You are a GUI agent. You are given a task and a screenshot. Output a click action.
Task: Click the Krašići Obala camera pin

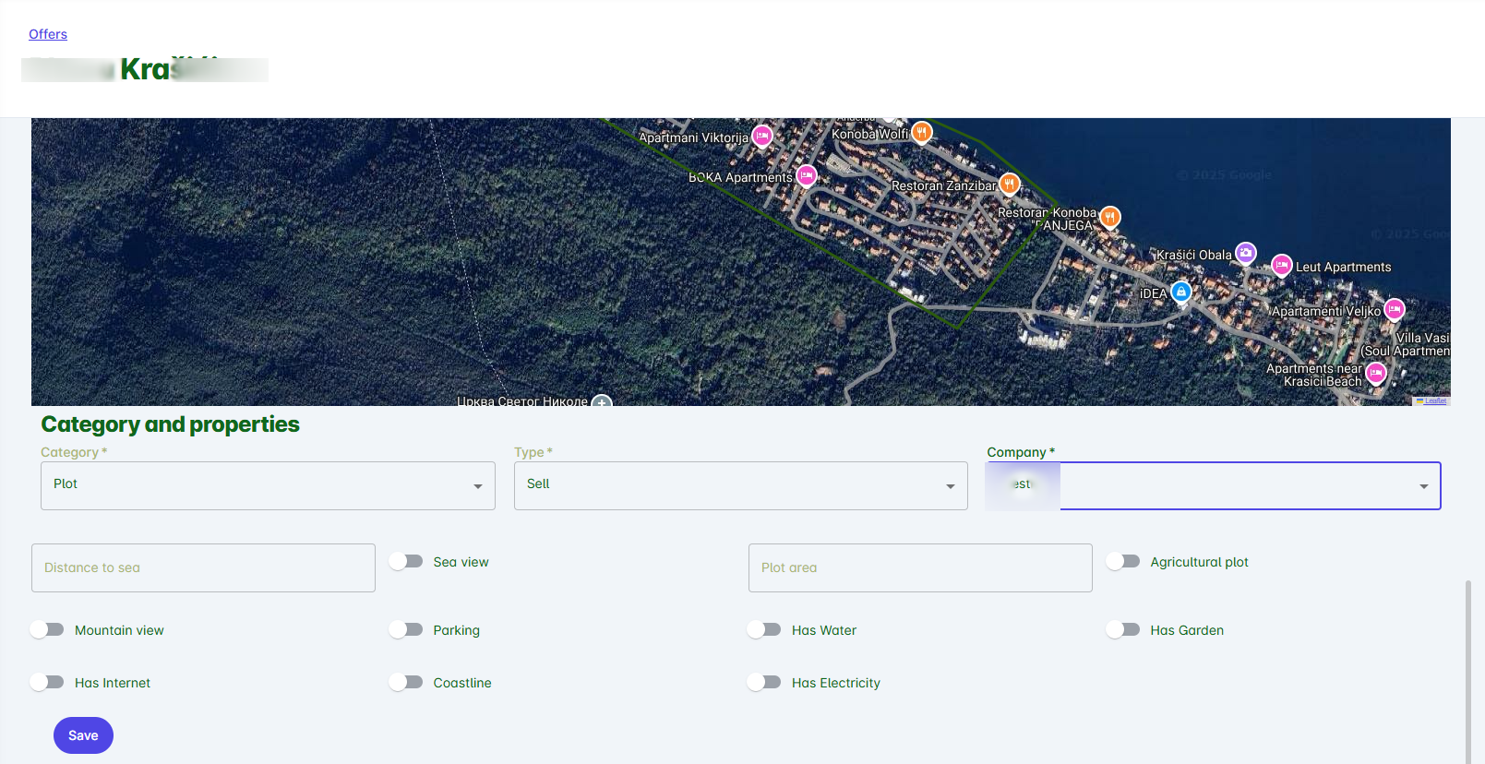coord(1246,253)
